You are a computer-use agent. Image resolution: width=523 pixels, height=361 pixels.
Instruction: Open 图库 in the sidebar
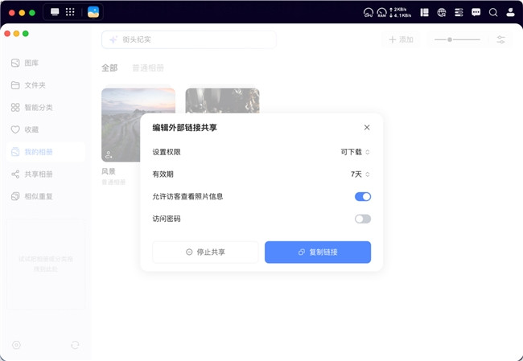(46, 63)
